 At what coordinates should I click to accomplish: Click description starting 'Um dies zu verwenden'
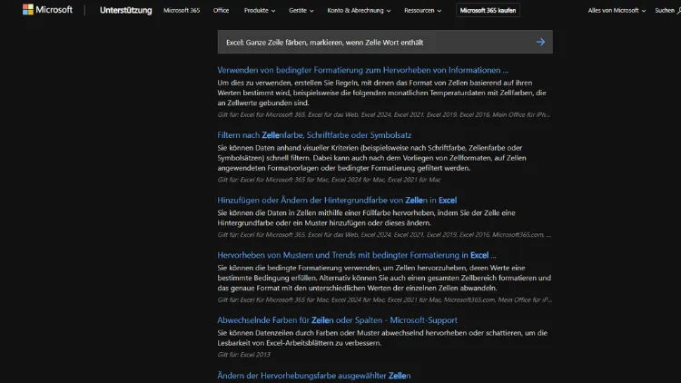pyautogui.click(x=381, y=93)
